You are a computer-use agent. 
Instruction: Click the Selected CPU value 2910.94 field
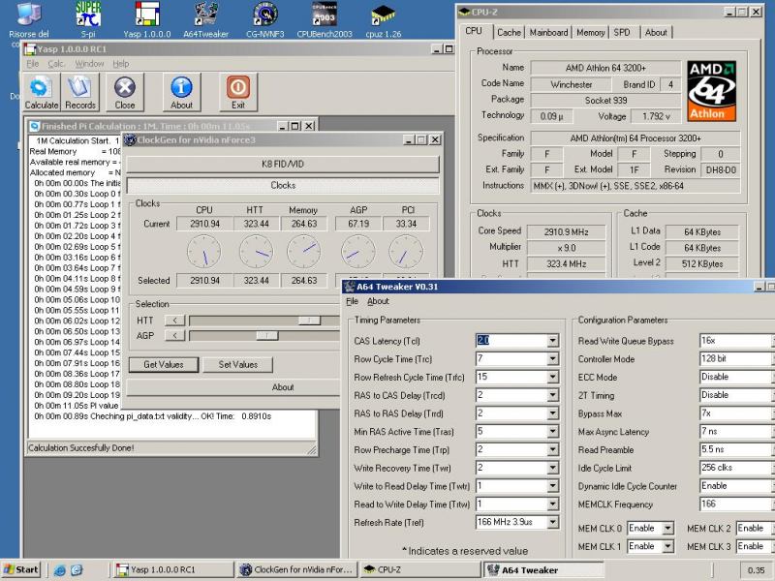[204, 281]
